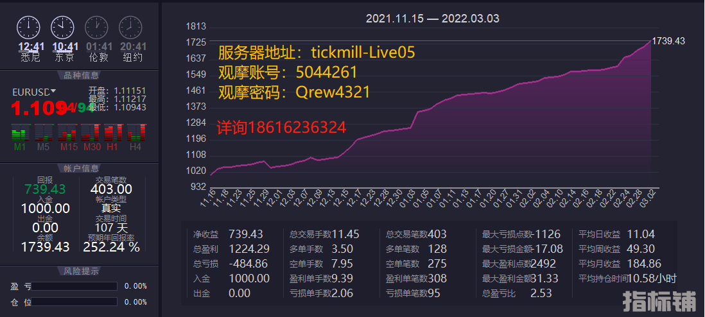Click the 11.16 date label on chart axis
Screen dimensions: 705x317
point(208,199)
